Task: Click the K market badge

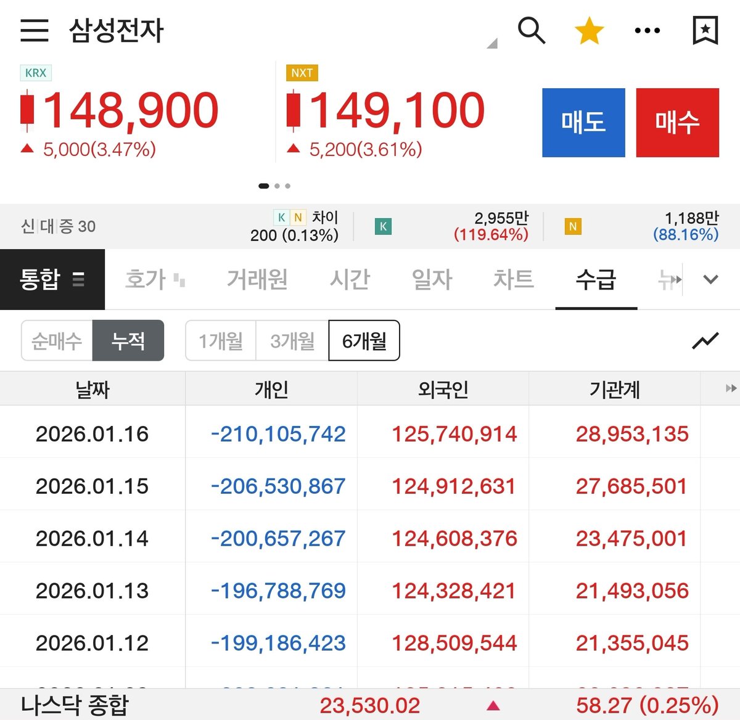Action: (383, 227)
